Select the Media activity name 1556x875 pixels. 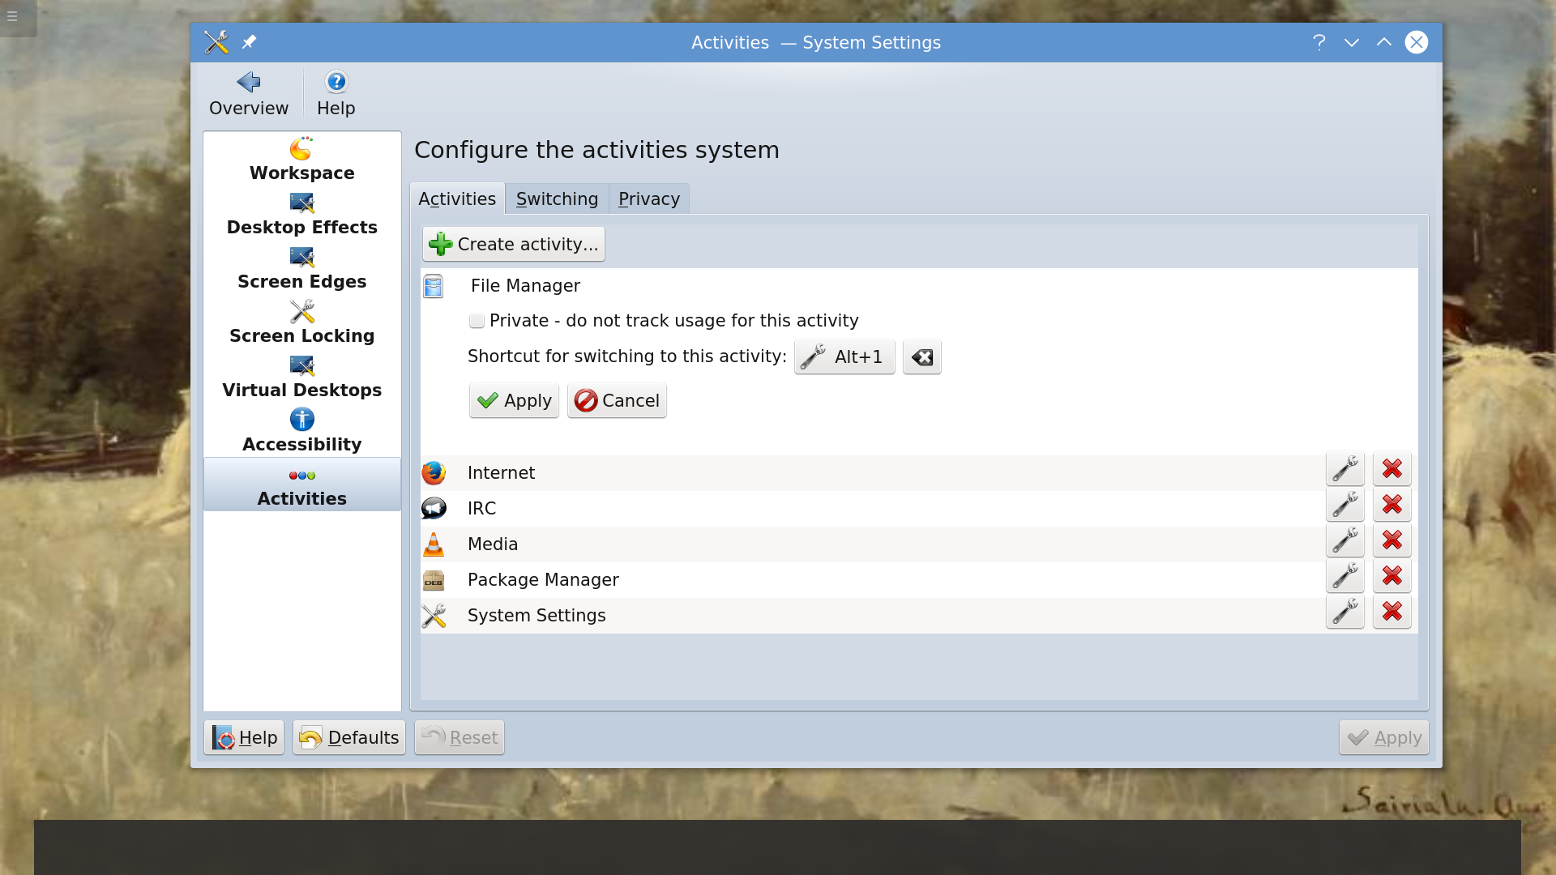(x=493, y=544)
